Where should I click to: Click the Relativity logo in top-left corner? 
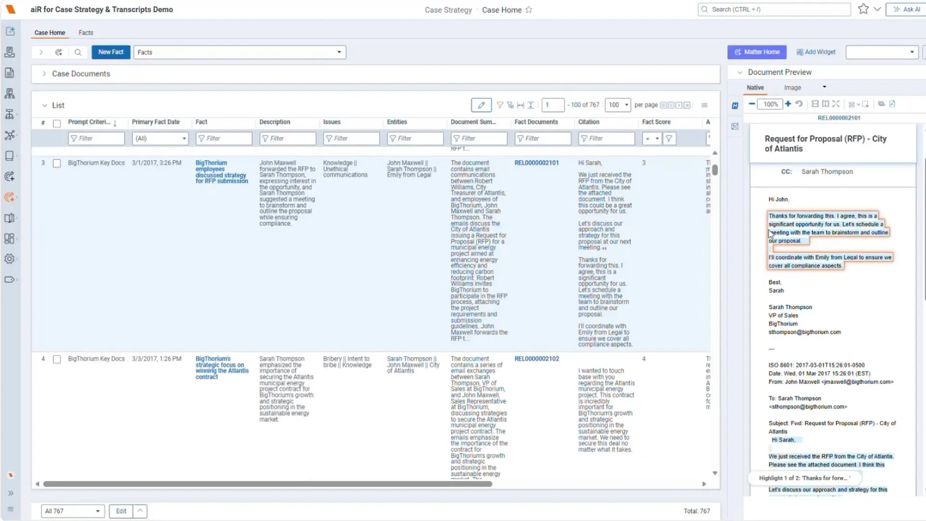coord(10,9)
